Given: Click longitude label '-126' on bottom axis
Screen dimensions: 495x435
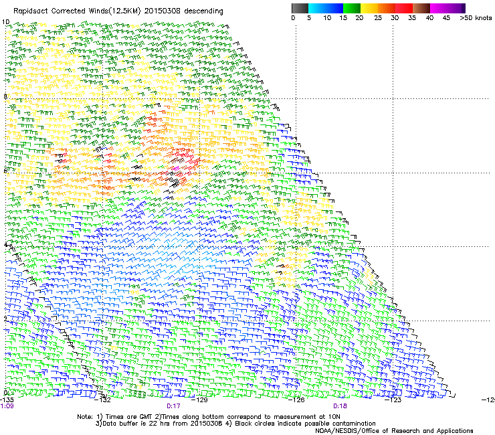Looking at the screenshot, I should (296, 400).
